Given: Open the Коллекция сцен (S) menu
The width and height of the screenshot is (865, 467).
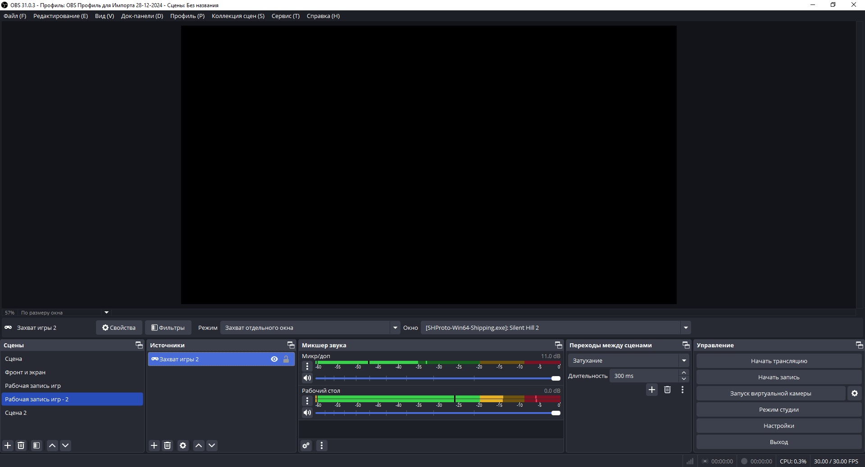Looking at the screenshot, I should (238, 16).
